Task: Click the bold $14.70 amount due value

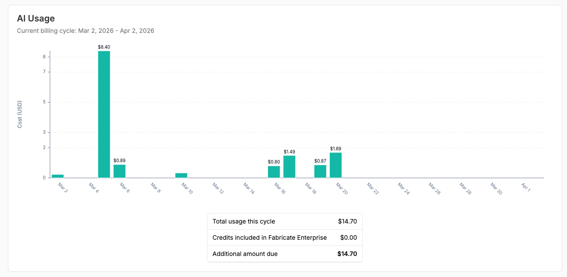Action: pyautogui.click(x=347, y=254)
